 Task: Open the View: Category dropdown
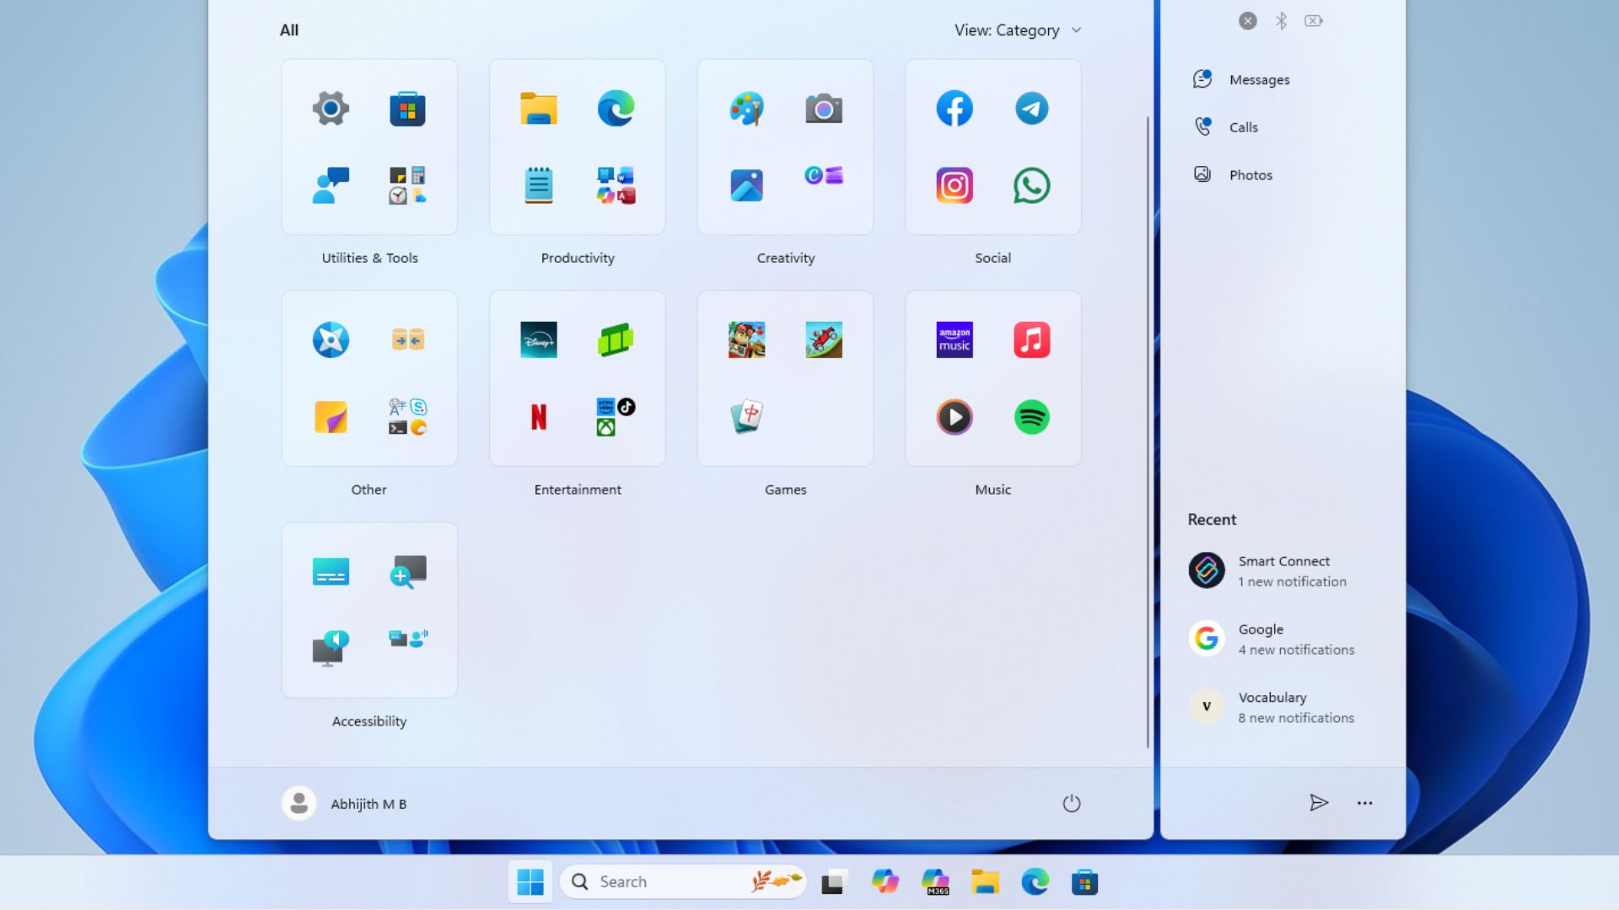[1016, 30]
